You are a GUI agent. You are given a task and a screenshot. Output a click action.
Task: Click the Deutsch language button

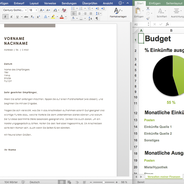point(35,182)
